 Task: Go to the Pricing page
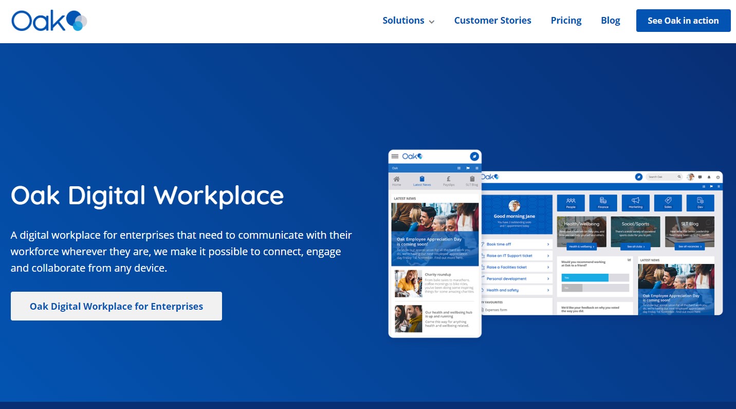click(x=566, y=21)
